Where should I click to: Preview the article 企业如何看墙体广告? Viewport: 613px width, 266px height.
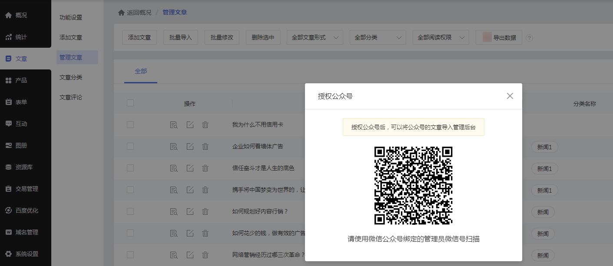[x=174, y=147]
